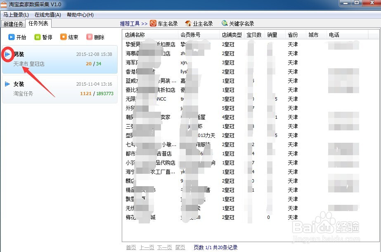
Task: Click the 暂停 pause icon
Action: (38, 37)
